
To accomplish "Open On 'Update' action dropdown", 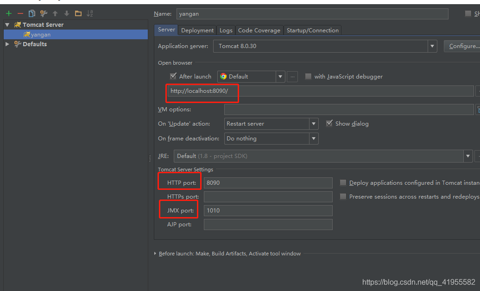I will 314,124.
